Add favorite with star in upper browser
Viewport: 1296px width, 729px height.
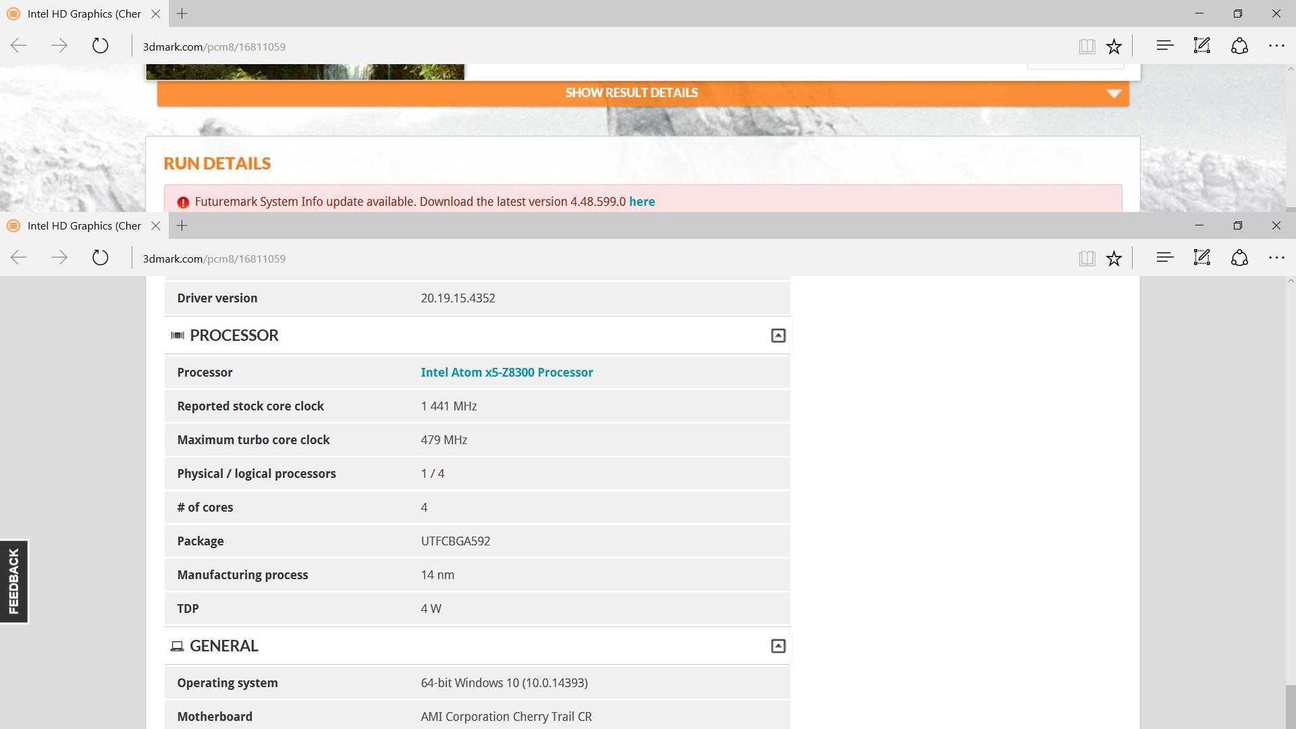1114,46
